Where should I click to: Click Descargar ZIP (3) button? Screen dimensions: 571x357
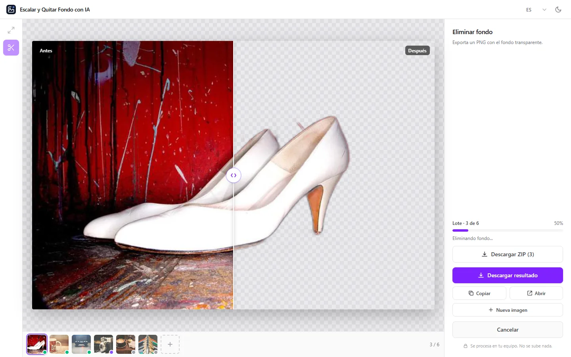[508, 254]
